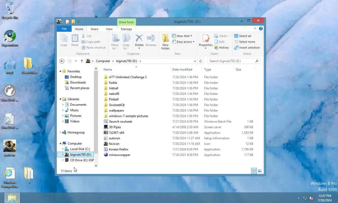Open the address bar history dropdown arrow
The image size is (338, 203).
(x=195, y=61)
